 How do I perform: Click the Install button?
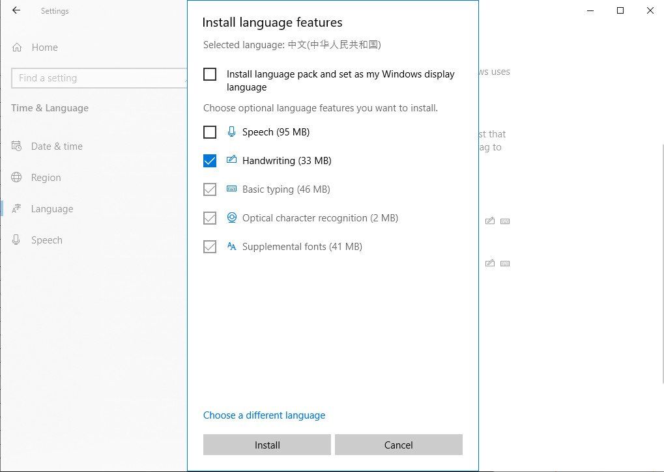pos(267,445)
